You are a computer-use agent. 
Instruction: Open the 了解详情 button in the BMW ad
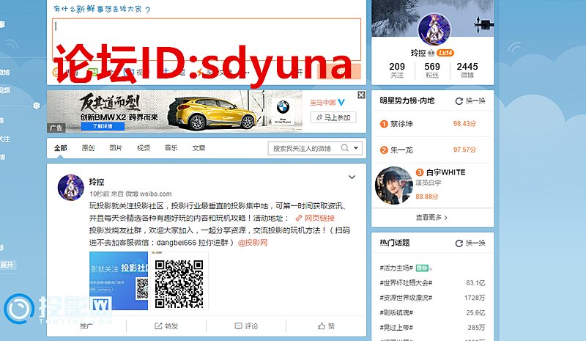(x=103, y=126)
